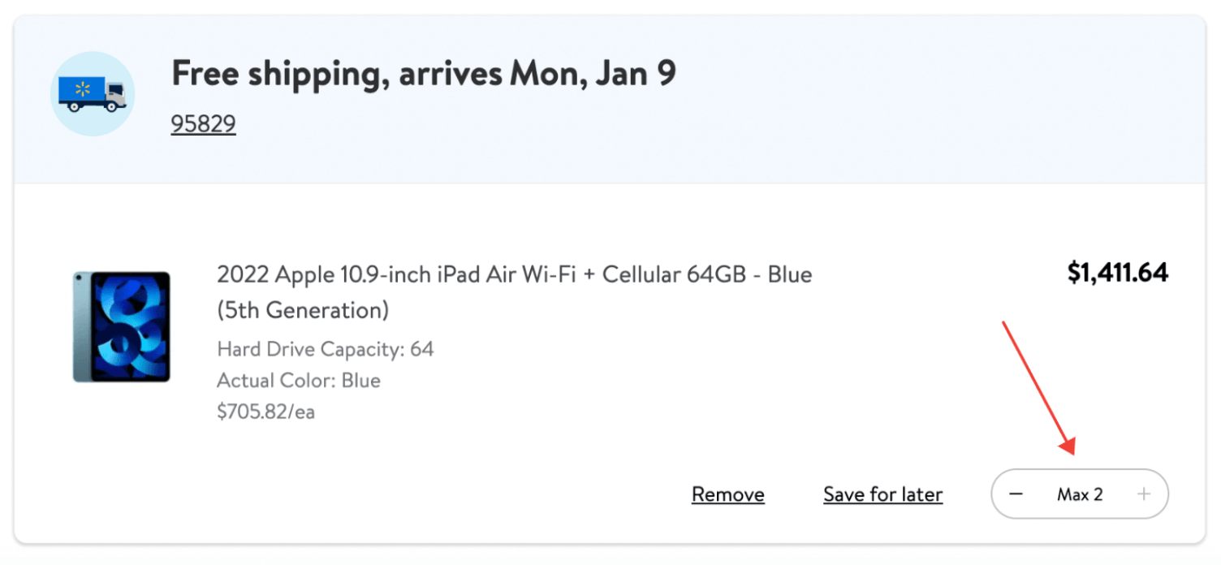This screenshot has width=1221, height=565.
Task: Choose Save for later for the iPad
Action: [x=883, y=494]
